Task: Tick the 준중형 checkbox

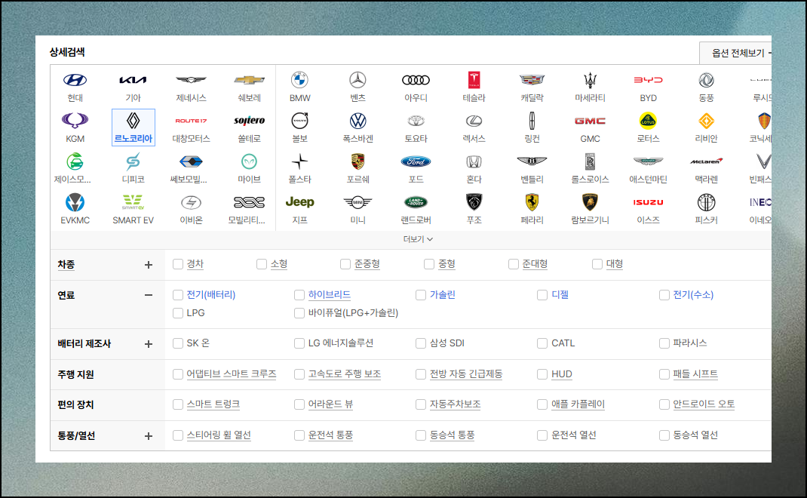Action: coord(345,264)
